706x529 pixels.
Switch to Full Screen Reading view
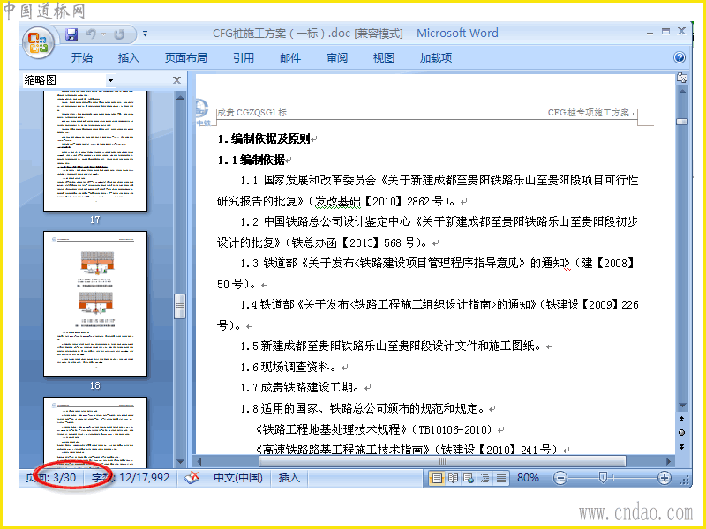coord(453,478)
